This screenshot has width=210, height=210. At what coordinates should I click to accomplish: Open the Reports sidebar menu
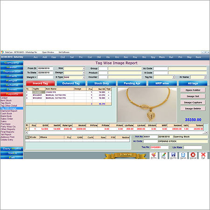point(12,94)
